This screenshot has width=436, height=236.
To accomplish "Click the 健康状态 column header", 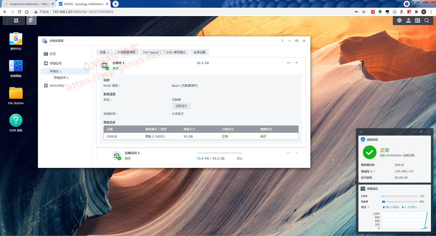I will click(x=266, y=129).
